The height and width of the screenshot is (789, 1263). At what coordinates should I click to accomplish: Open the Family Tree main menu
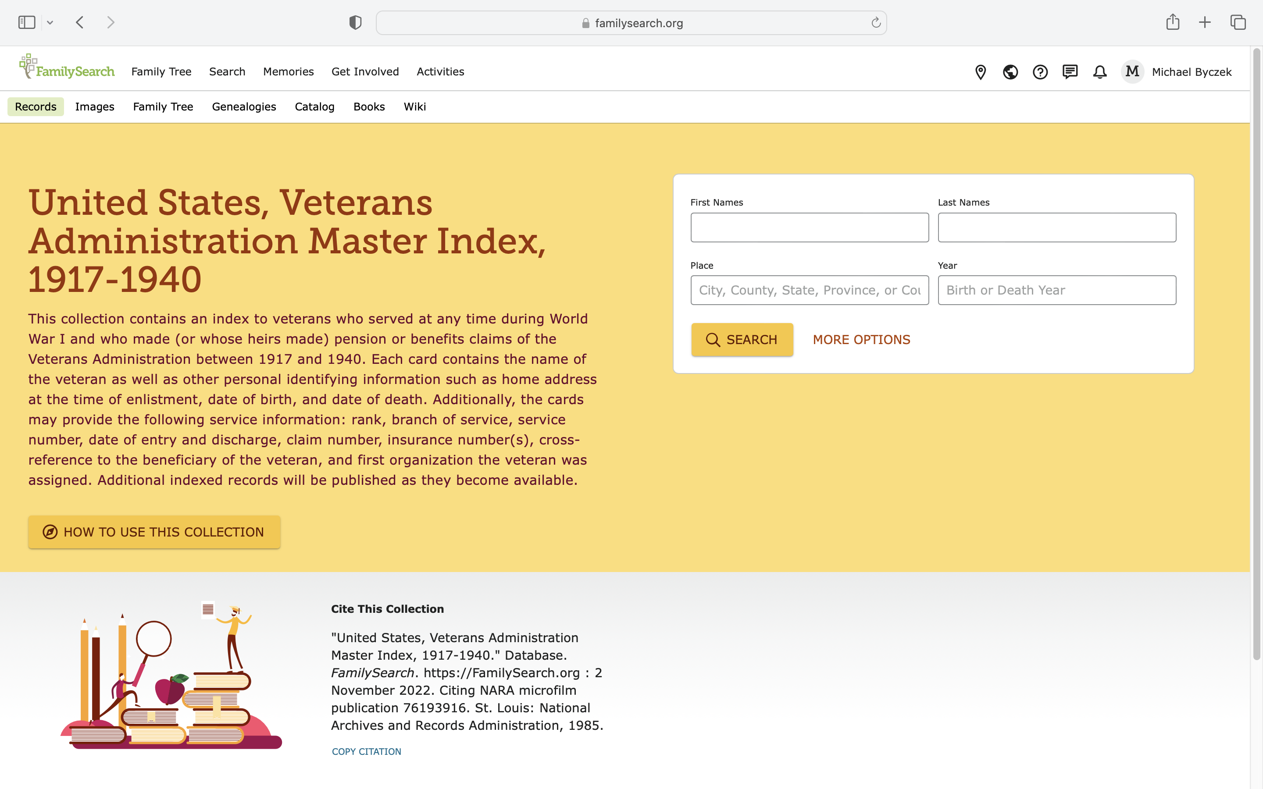[x=161, y=71]
